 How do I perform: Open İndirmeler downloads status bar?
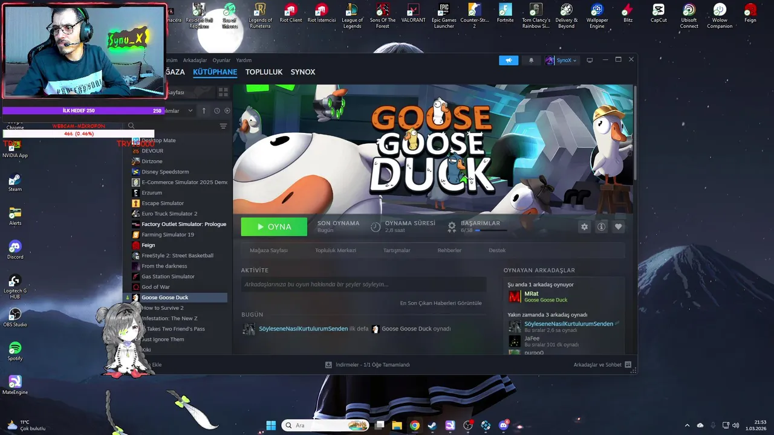point(368,365)
